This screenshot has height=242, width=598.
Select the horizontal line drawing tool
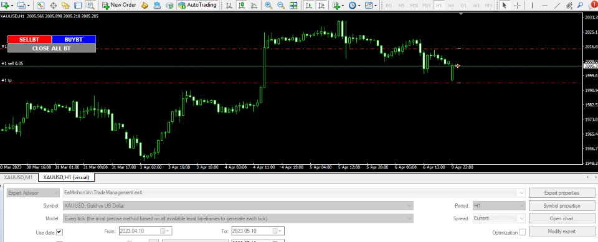click(x=544, y=6)
